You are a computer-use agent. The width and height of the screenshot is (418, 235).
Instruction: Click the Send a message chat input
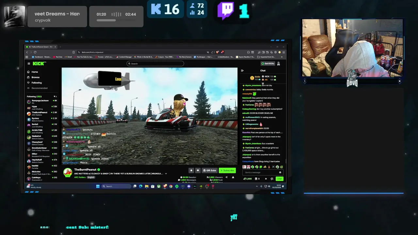(263, 172)
